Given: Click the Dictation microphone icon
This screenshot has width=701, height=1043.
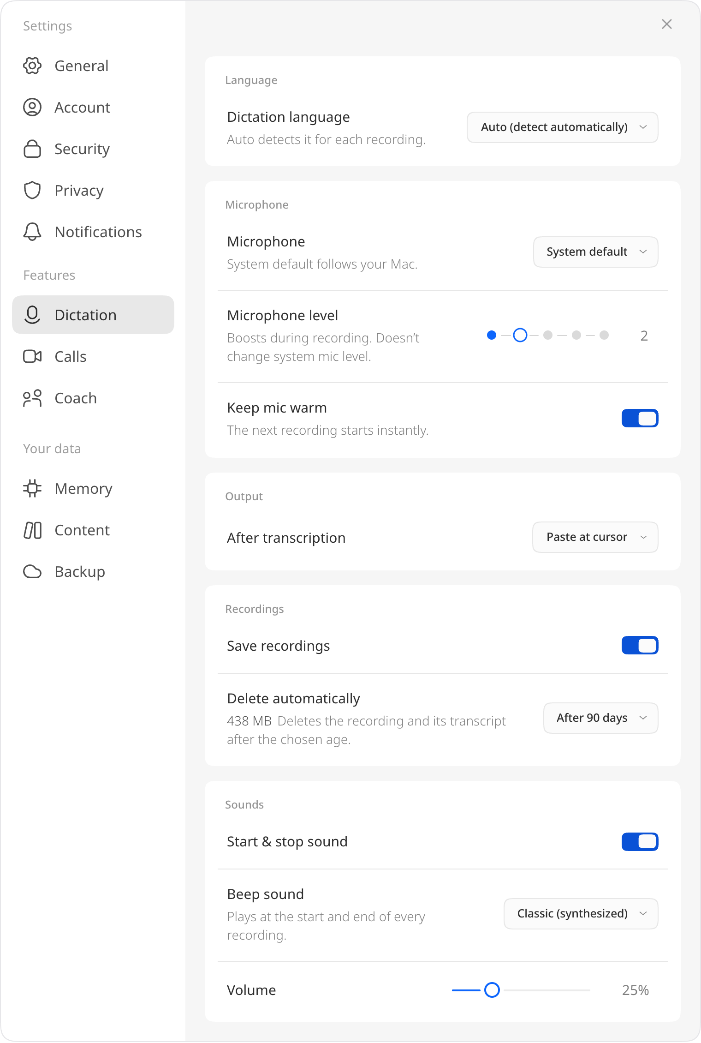Looking at the screenshot, I should (32, 315).
